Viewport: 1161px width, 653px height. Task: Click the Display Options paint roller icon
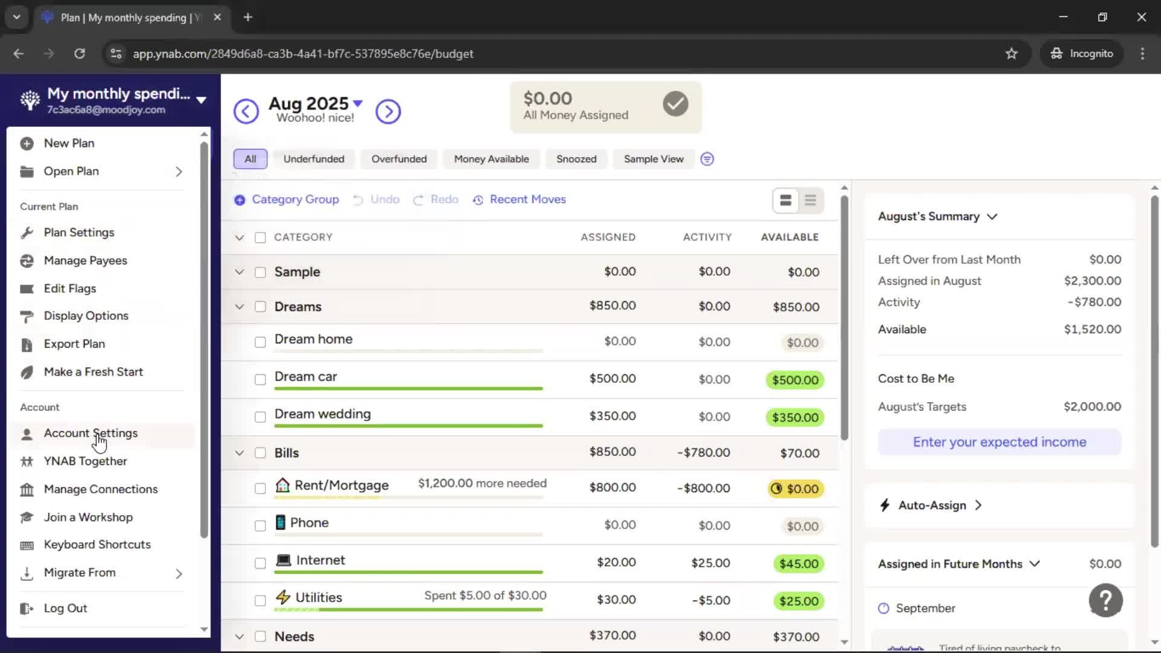coord(27,316)
